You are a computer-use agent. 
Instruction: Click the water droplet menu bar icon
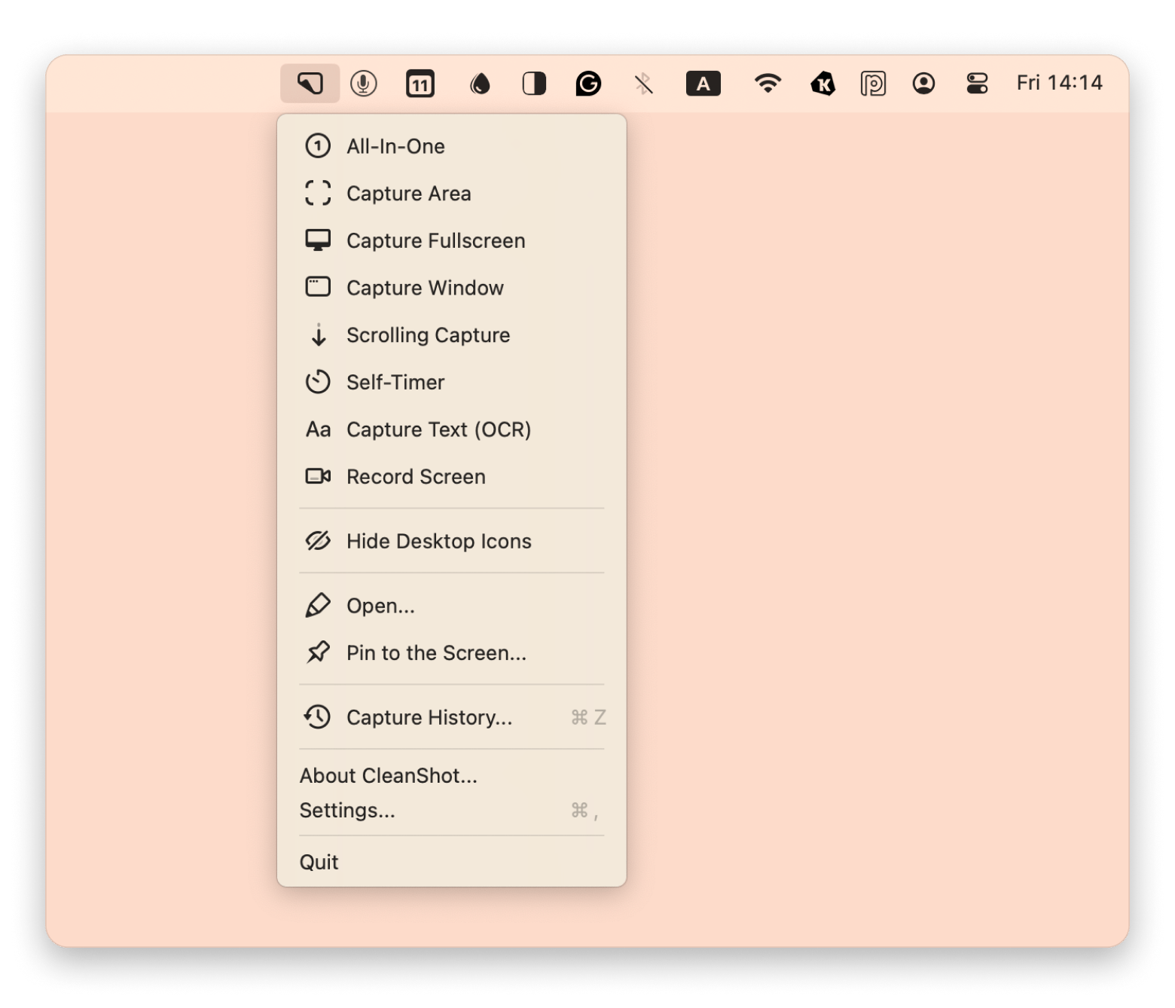(x=479, y=84)
